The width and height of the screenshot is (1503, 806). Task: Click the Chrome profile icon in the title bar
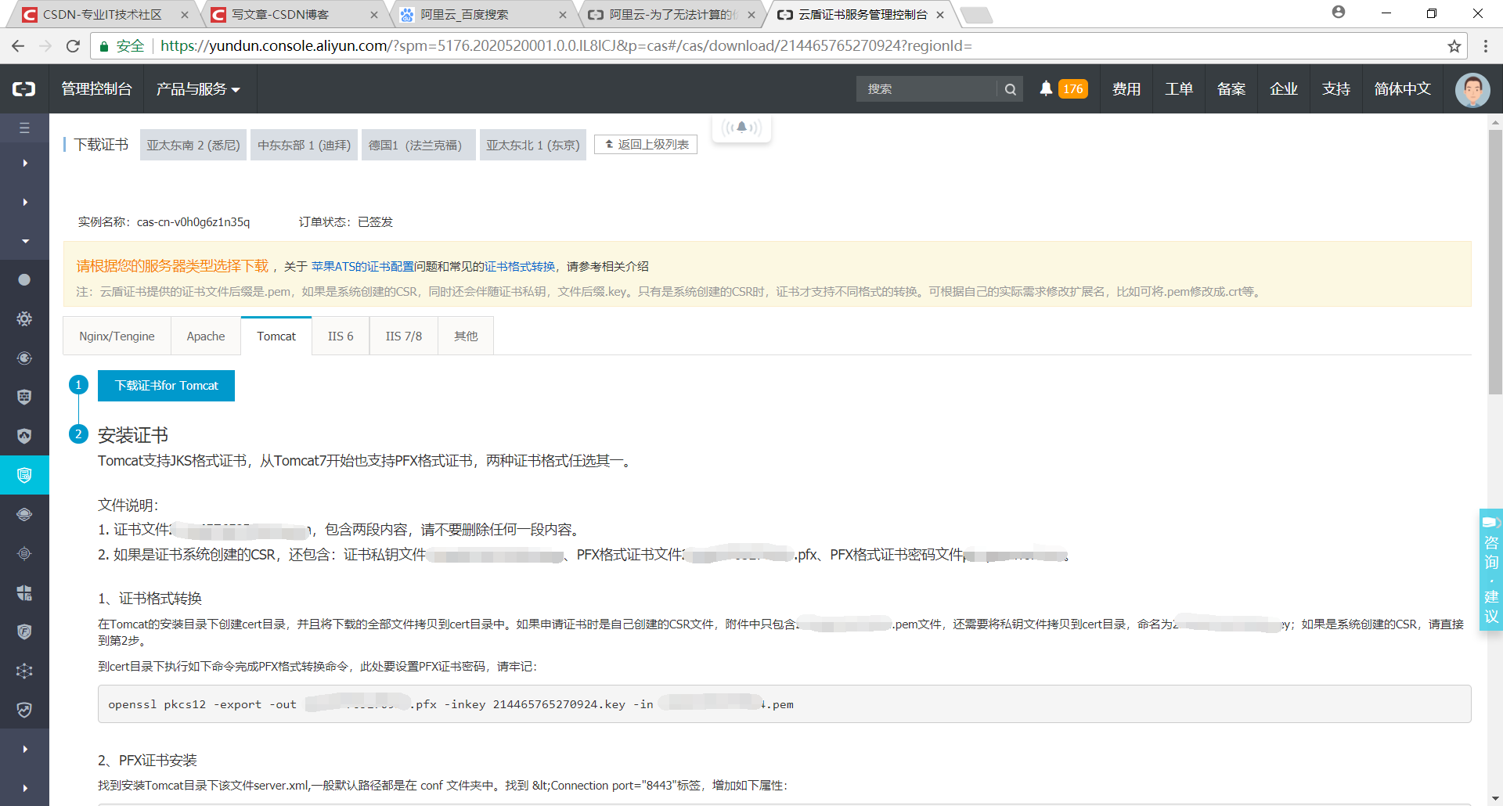pyautogui.click(x=1339, y=13)
